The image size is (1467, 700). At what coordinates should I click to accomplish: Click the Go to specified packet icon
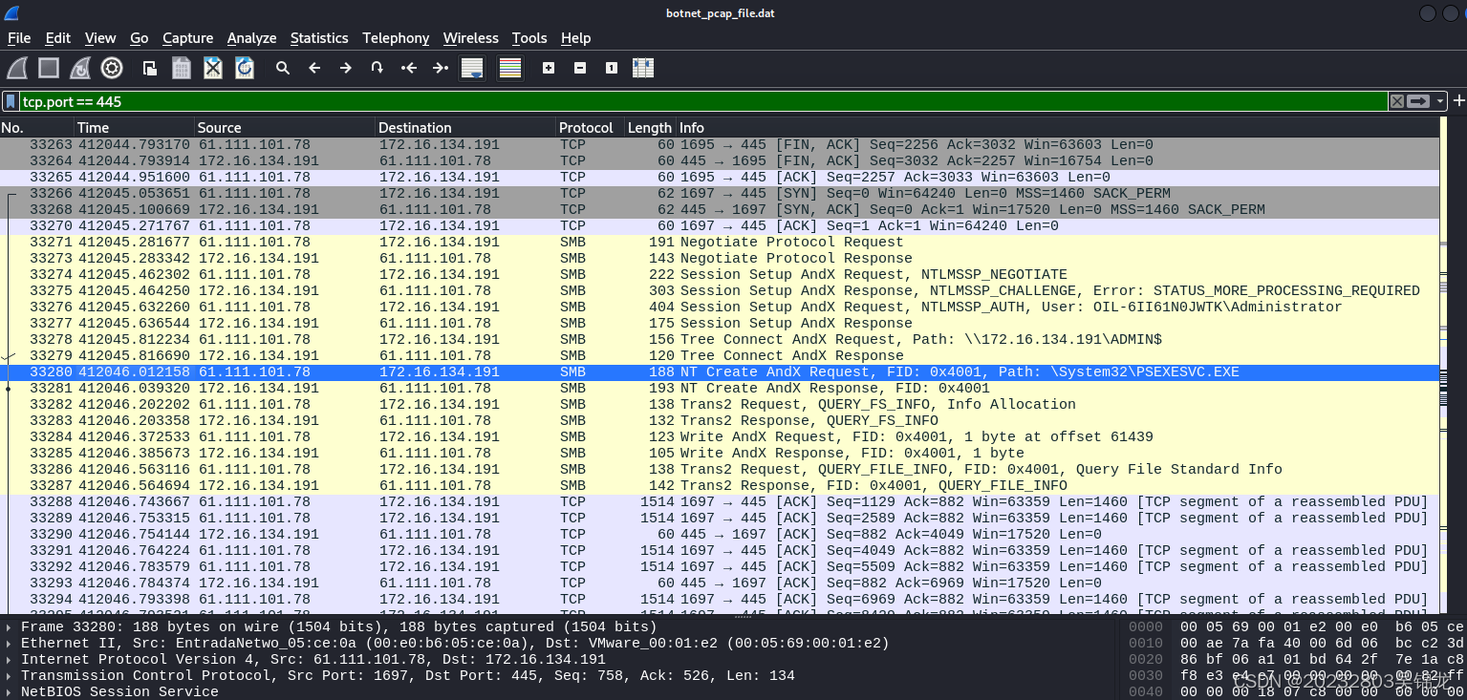pyautogui.click(x=378, y=68)
